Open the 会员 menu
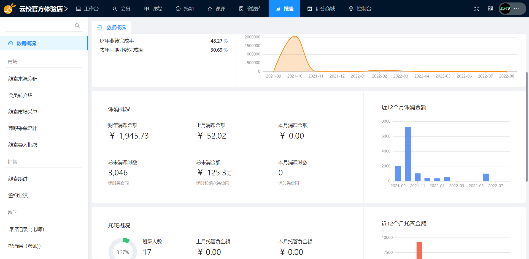This screenshot has height=259, width=529. tap(121, 9)
